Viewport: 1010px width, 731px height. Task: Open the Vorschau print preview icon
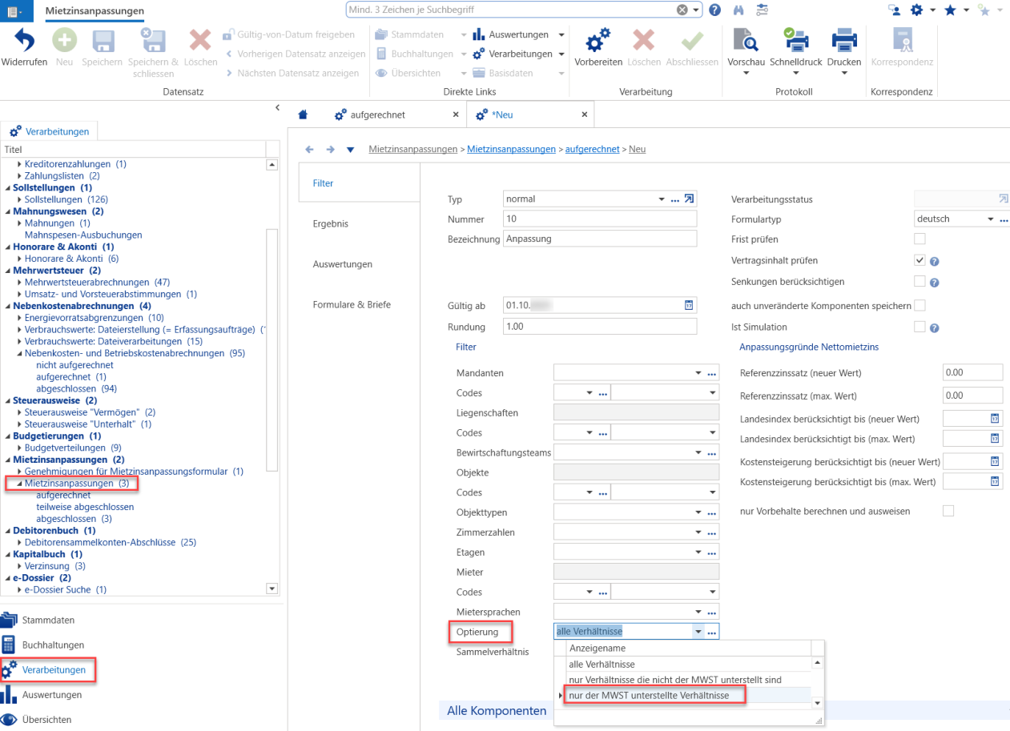746,40
